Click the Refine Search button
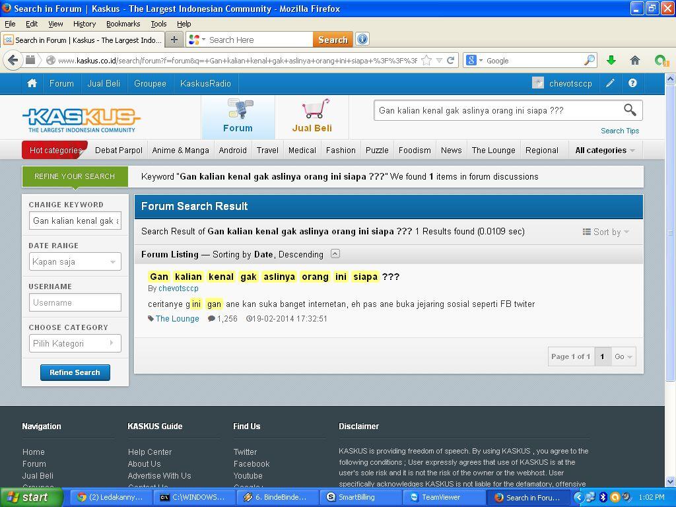This screenshot has height=507, width=676. pyautogui.click(x=75, y=372)
